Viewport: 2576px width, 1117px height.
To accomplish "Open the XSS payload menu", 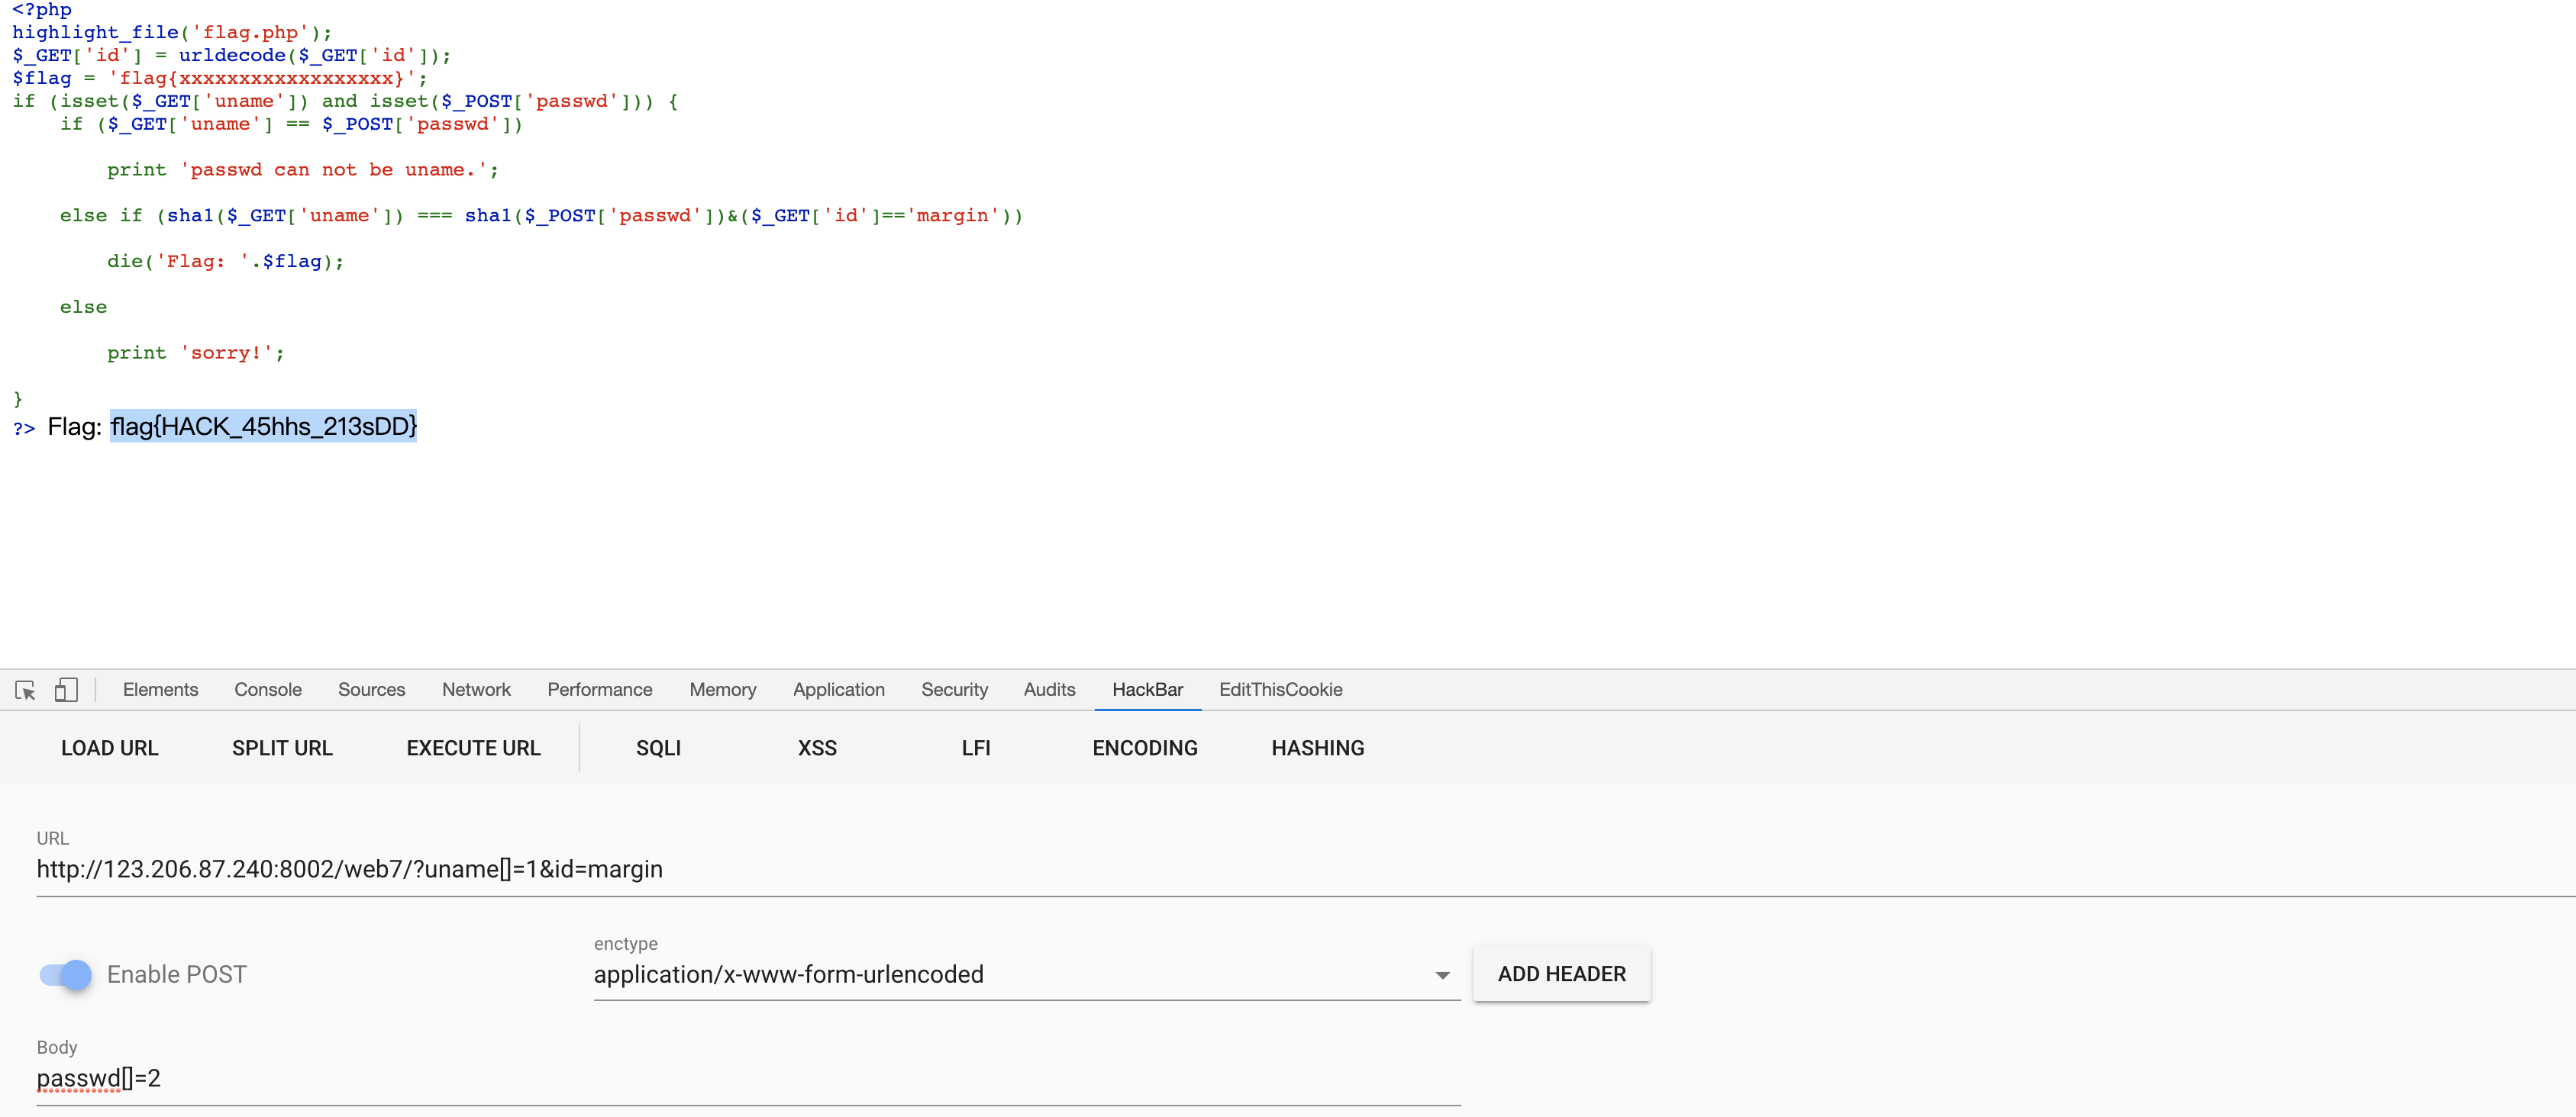I will 817,748.
